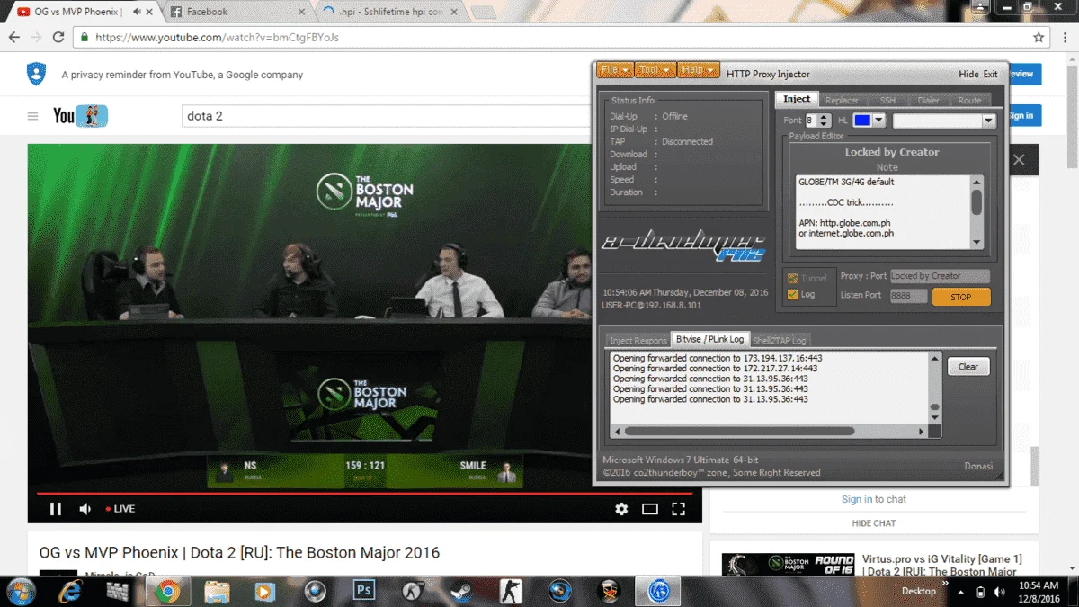Open HTTP Proxy Injector taskbar icon

(x=657, y=591)
